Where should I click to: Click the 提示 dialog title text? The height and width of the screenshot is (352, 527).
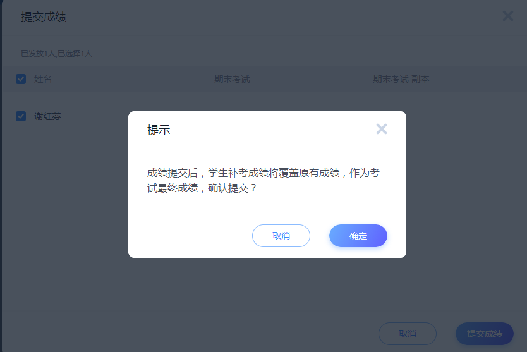[159, 130]
